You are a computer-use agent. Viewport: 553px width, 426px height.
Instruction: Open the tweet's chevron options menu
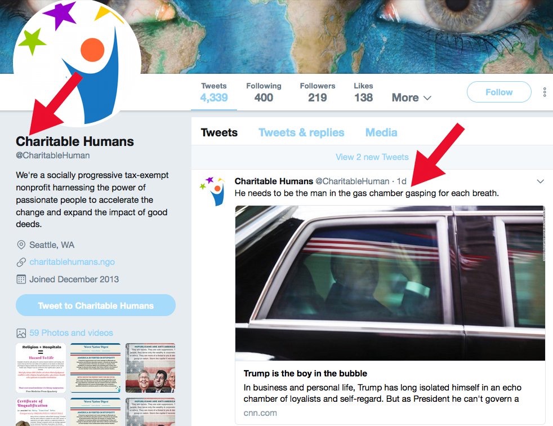click(x=540, y=181)
